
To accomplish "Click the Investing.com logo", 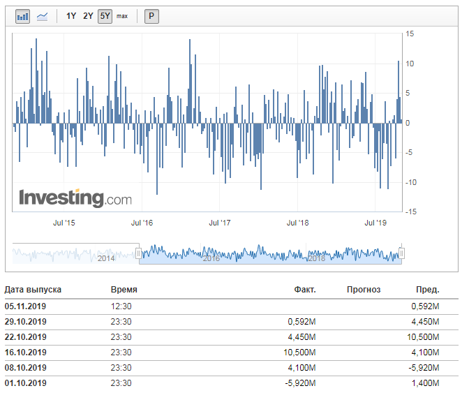I will coord(75,198).
